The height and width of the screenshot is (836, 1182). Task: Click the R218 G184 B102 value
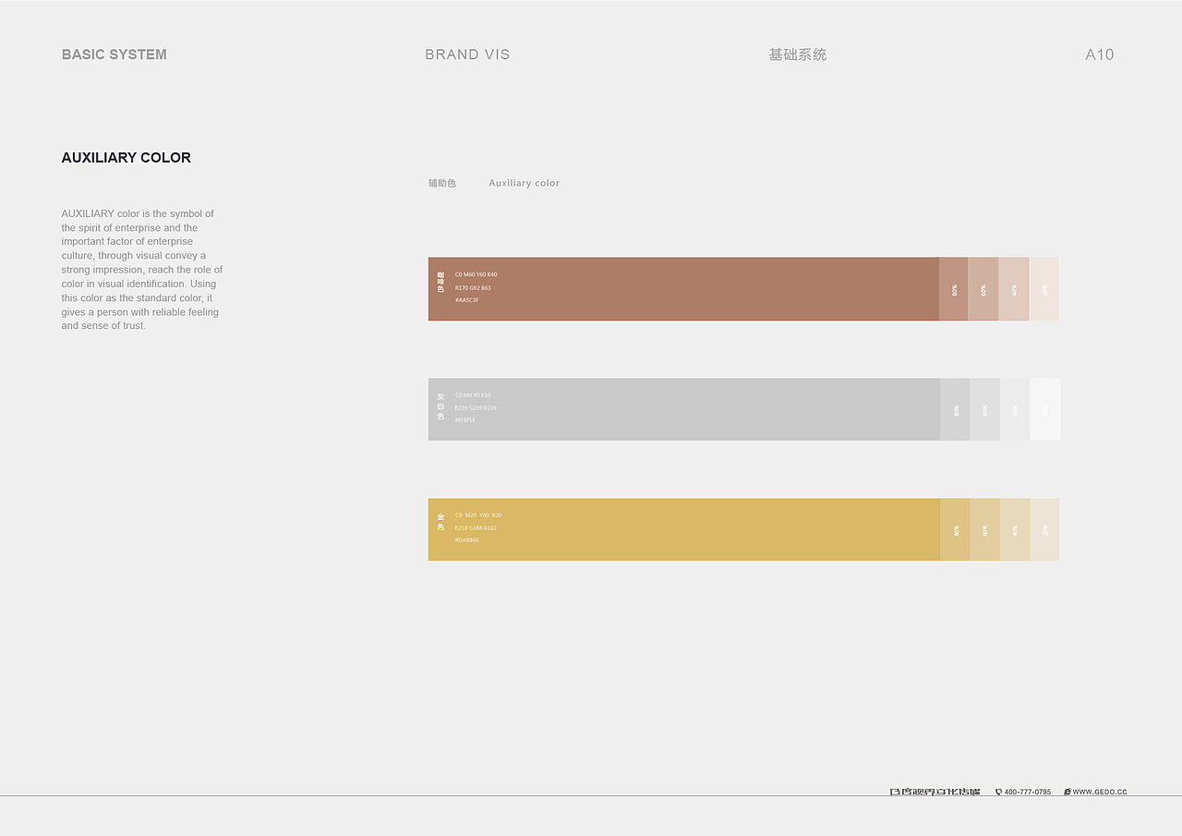click(x=476, y=527)
